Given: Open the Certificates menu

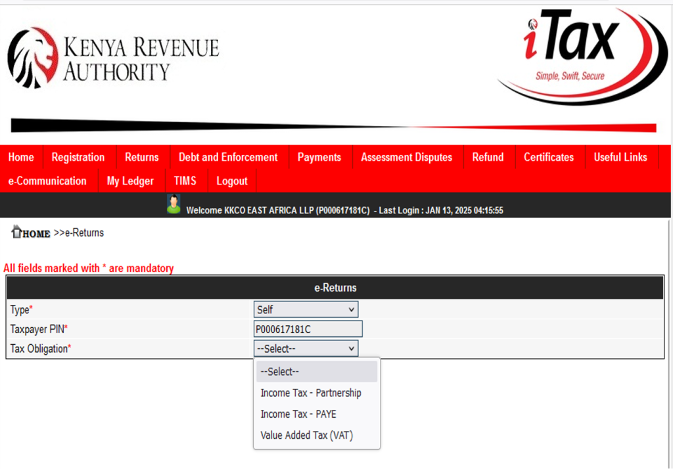Looking at the screenshot, I should pyautogui.click(x=549, y=157).
